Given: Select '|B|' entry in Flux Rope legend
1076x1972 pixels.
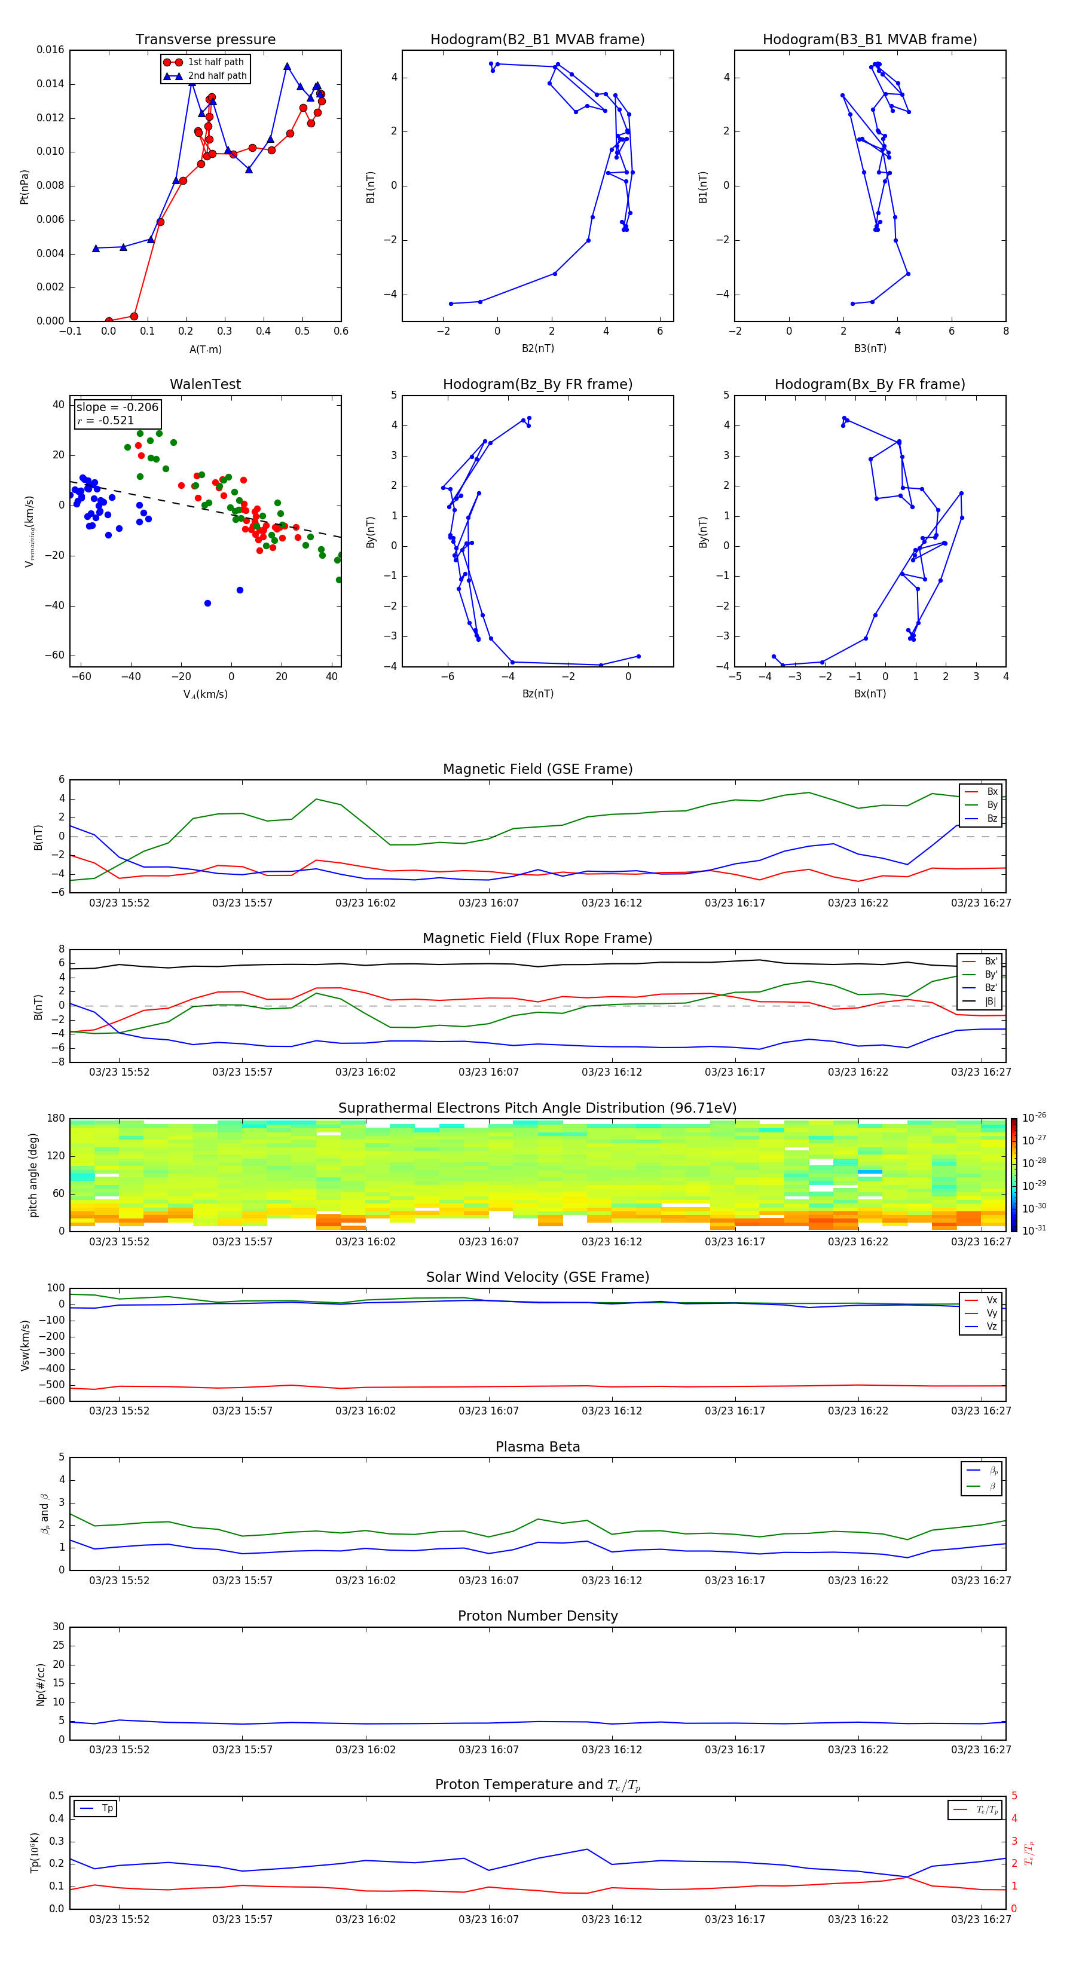Looking at the screenshot, I should click(980, 1002).
